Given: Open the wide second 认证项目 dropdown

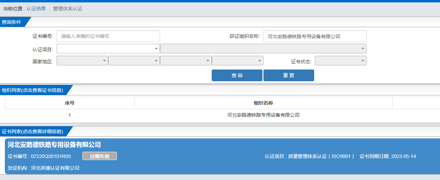Looking at the screenshot, I should (263, 49).
